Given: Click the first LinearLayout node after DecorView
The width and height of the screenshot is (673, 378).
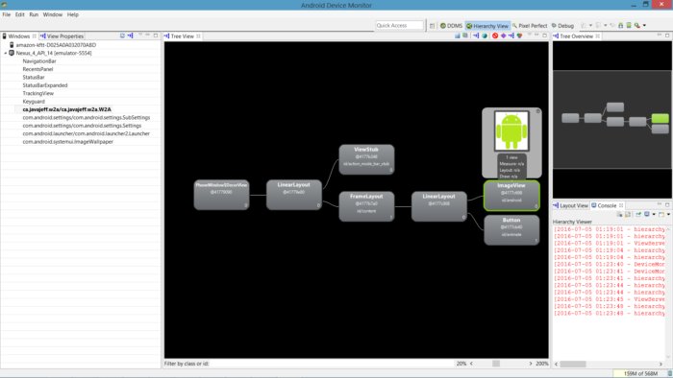Looking at the screenshot, I should (294, 195).
